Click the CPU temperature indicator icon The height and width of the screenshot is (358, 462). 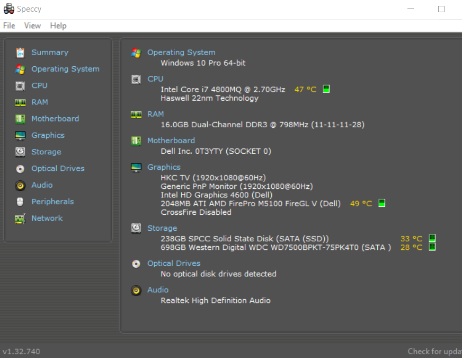click(x=326, y=89)
